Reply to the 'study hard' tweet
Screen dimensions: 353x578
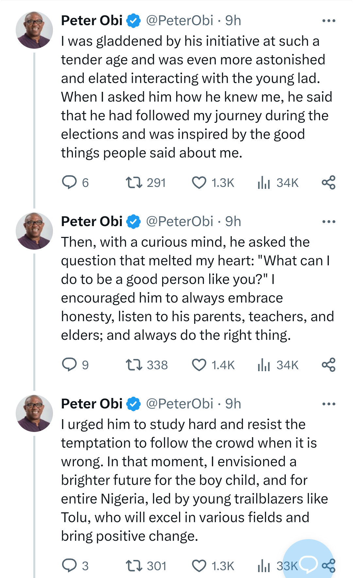pyautogui.click(x=69, y=566)
